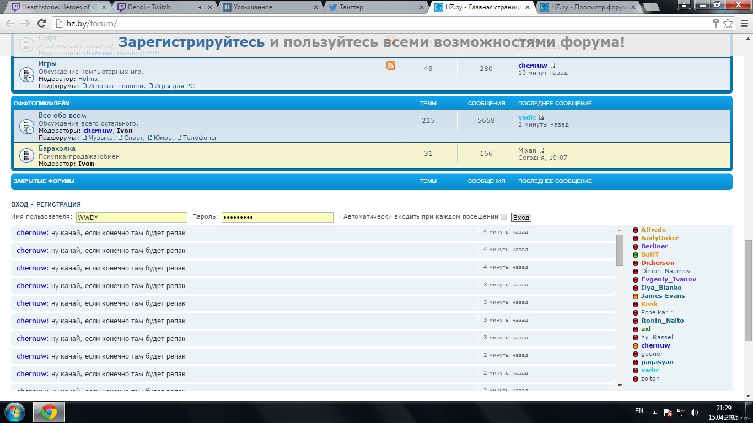Click the chat list scrollbar thumb
The height and width of the screenshot is (423, 753).
point(620,250)
